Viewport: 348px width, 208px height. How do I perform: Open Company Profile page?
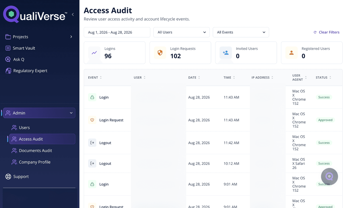pyautogui.click(x=35, y=162)
